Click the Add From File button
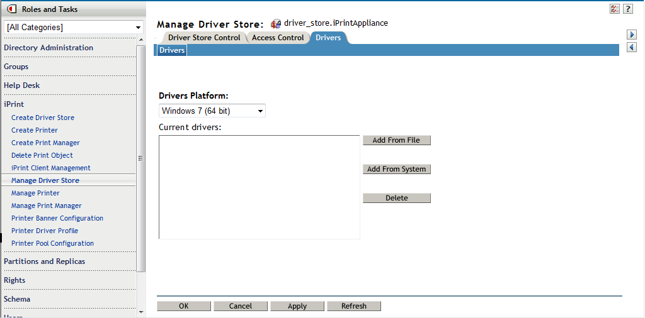 point(397,140)
